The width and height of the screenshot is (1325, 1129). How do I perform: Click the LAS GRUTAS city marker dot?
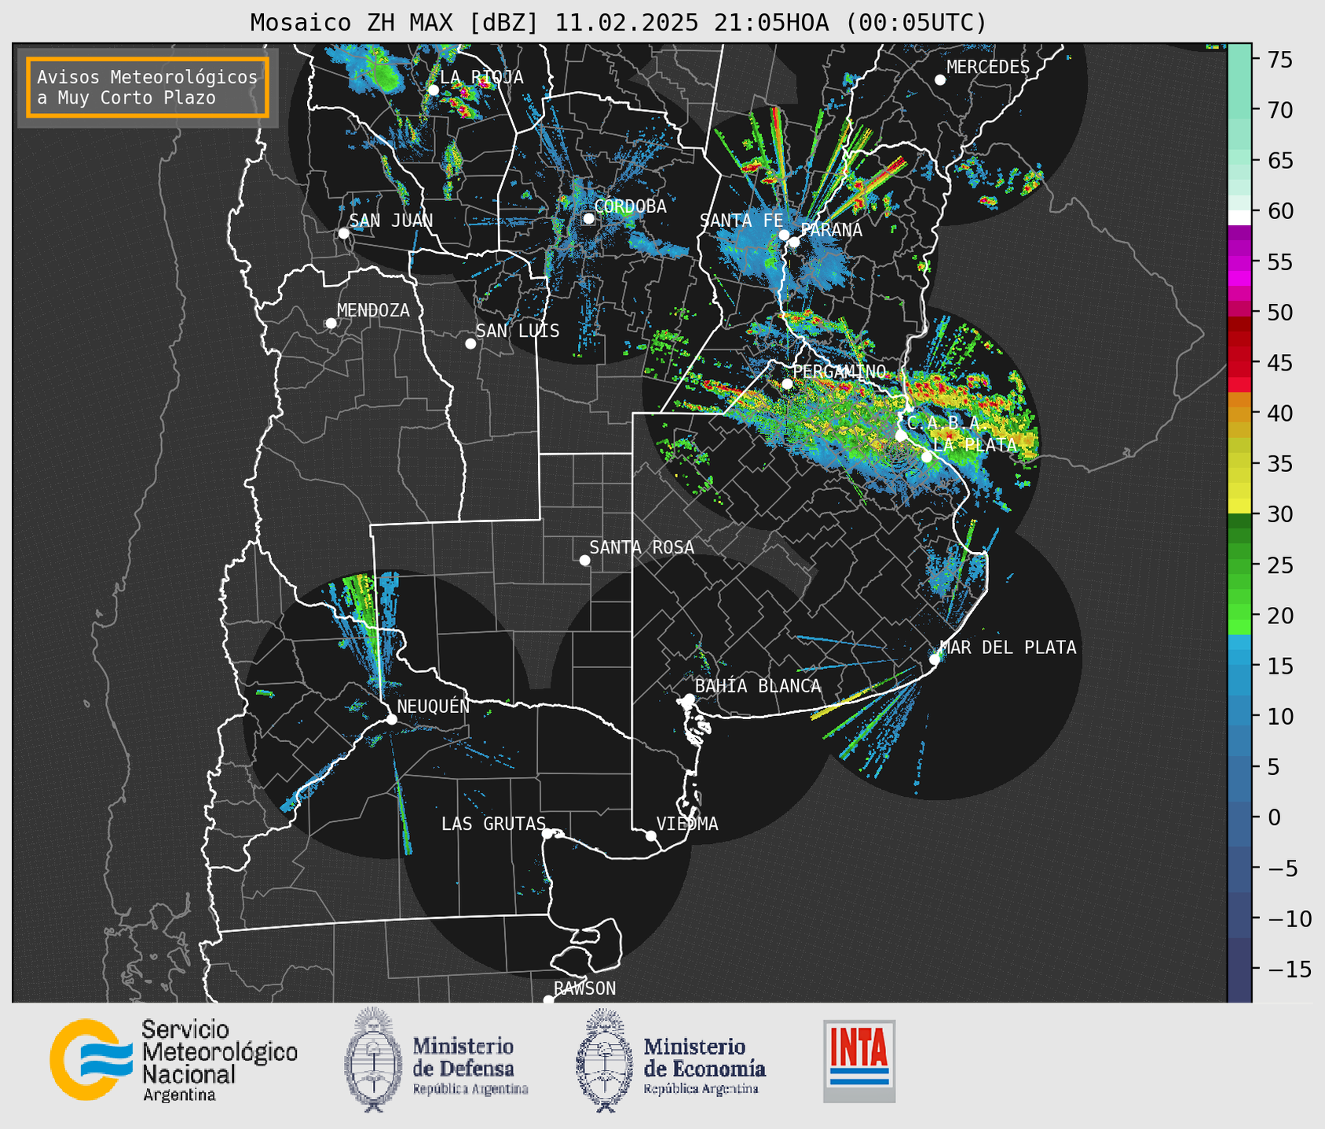click(x=547, y=834)
